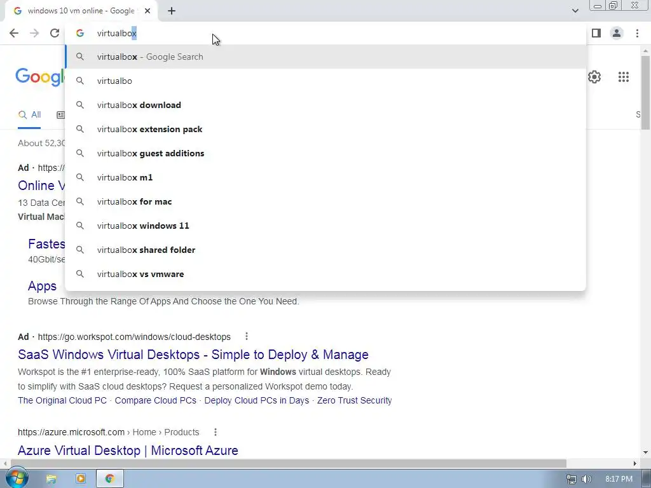This screenshot has width=651, height=488.
Task: Open 'SaaS Windows Virtual Desktops' ad link
Action: 193,355
